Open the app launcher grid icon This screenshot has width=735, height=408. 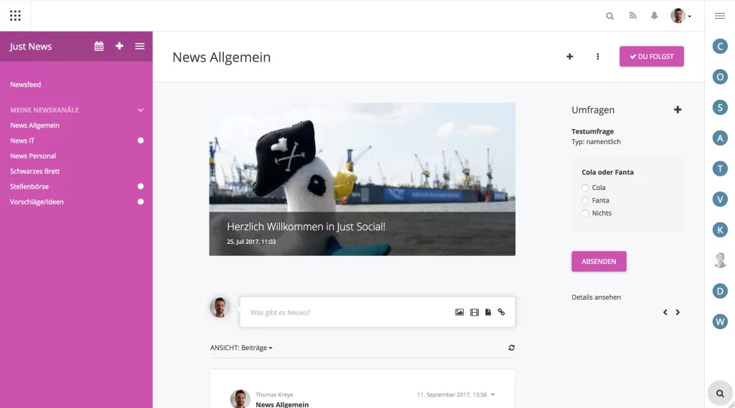pos(15,16)
